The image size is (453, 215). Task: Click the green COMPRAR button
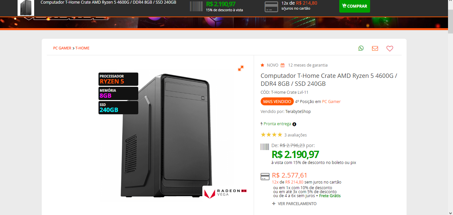pyautogui.click(x=355, y=6)
